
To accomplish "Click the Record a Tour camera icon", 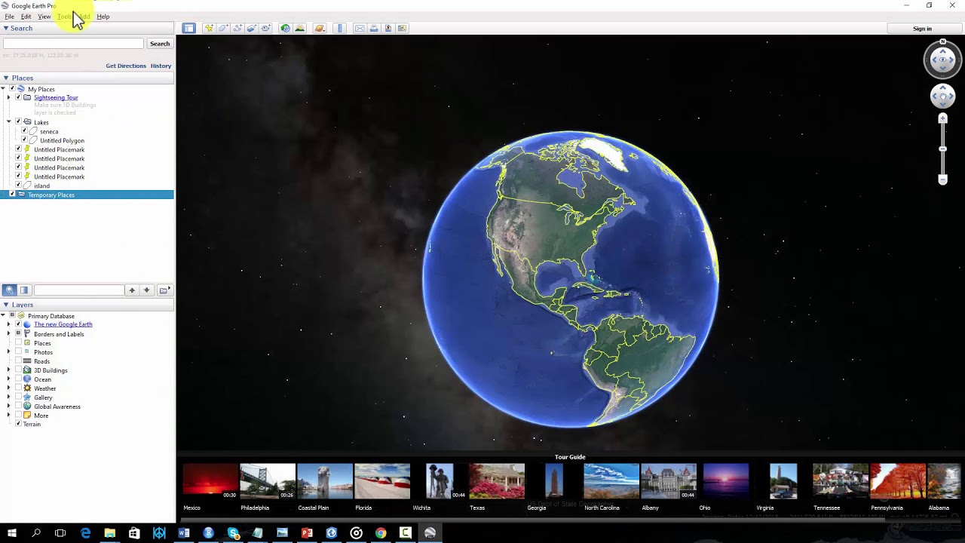I will (x=266, y=29).
